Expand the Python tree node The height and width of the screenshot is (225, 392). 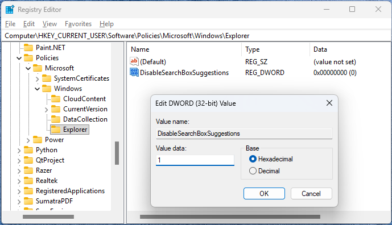[x=19, y=151]
